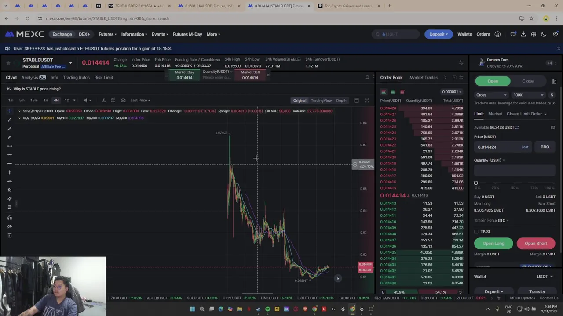The width and height of the screenshot is (563, 316).
Task: Open the 0.000001 price precision dropdown
Action: 452,92
